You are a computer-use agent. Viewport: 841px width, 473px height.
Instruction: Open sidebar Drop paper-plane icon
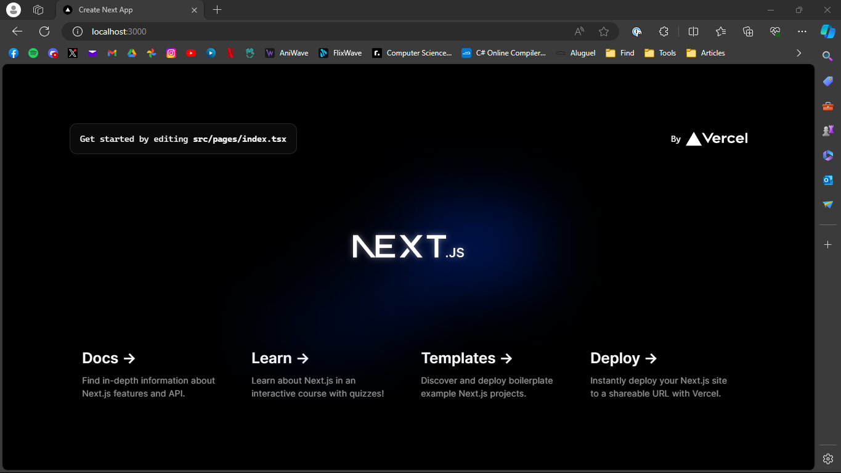828,205
